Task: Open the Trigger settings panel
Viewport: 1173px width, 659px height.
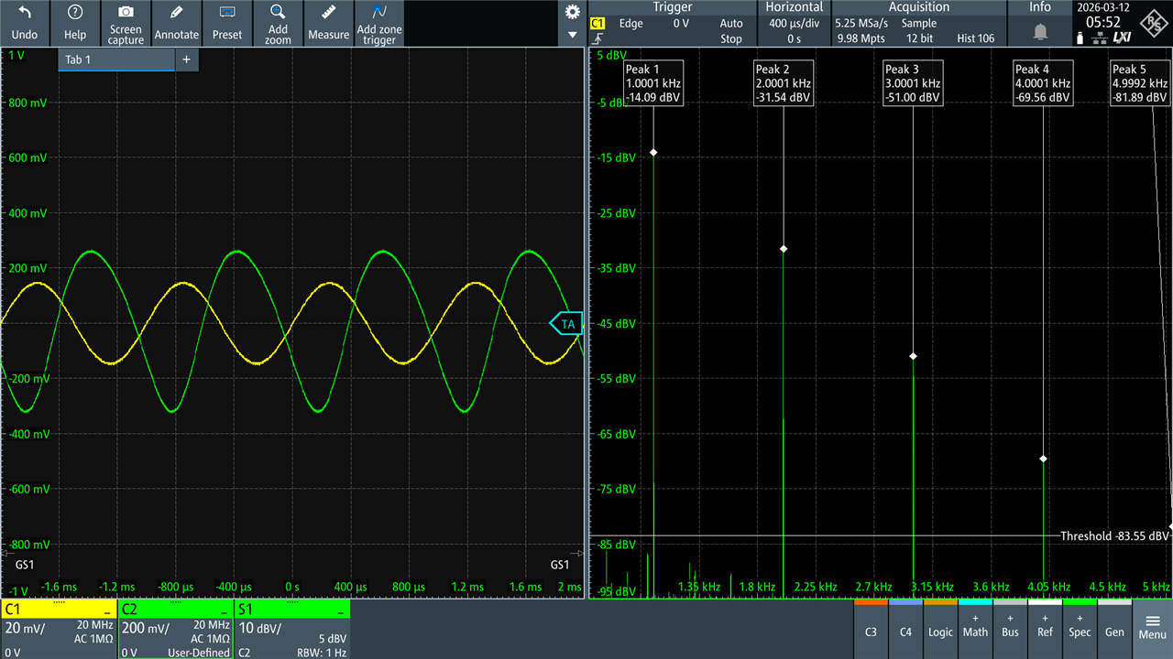Action: [673, 23]
